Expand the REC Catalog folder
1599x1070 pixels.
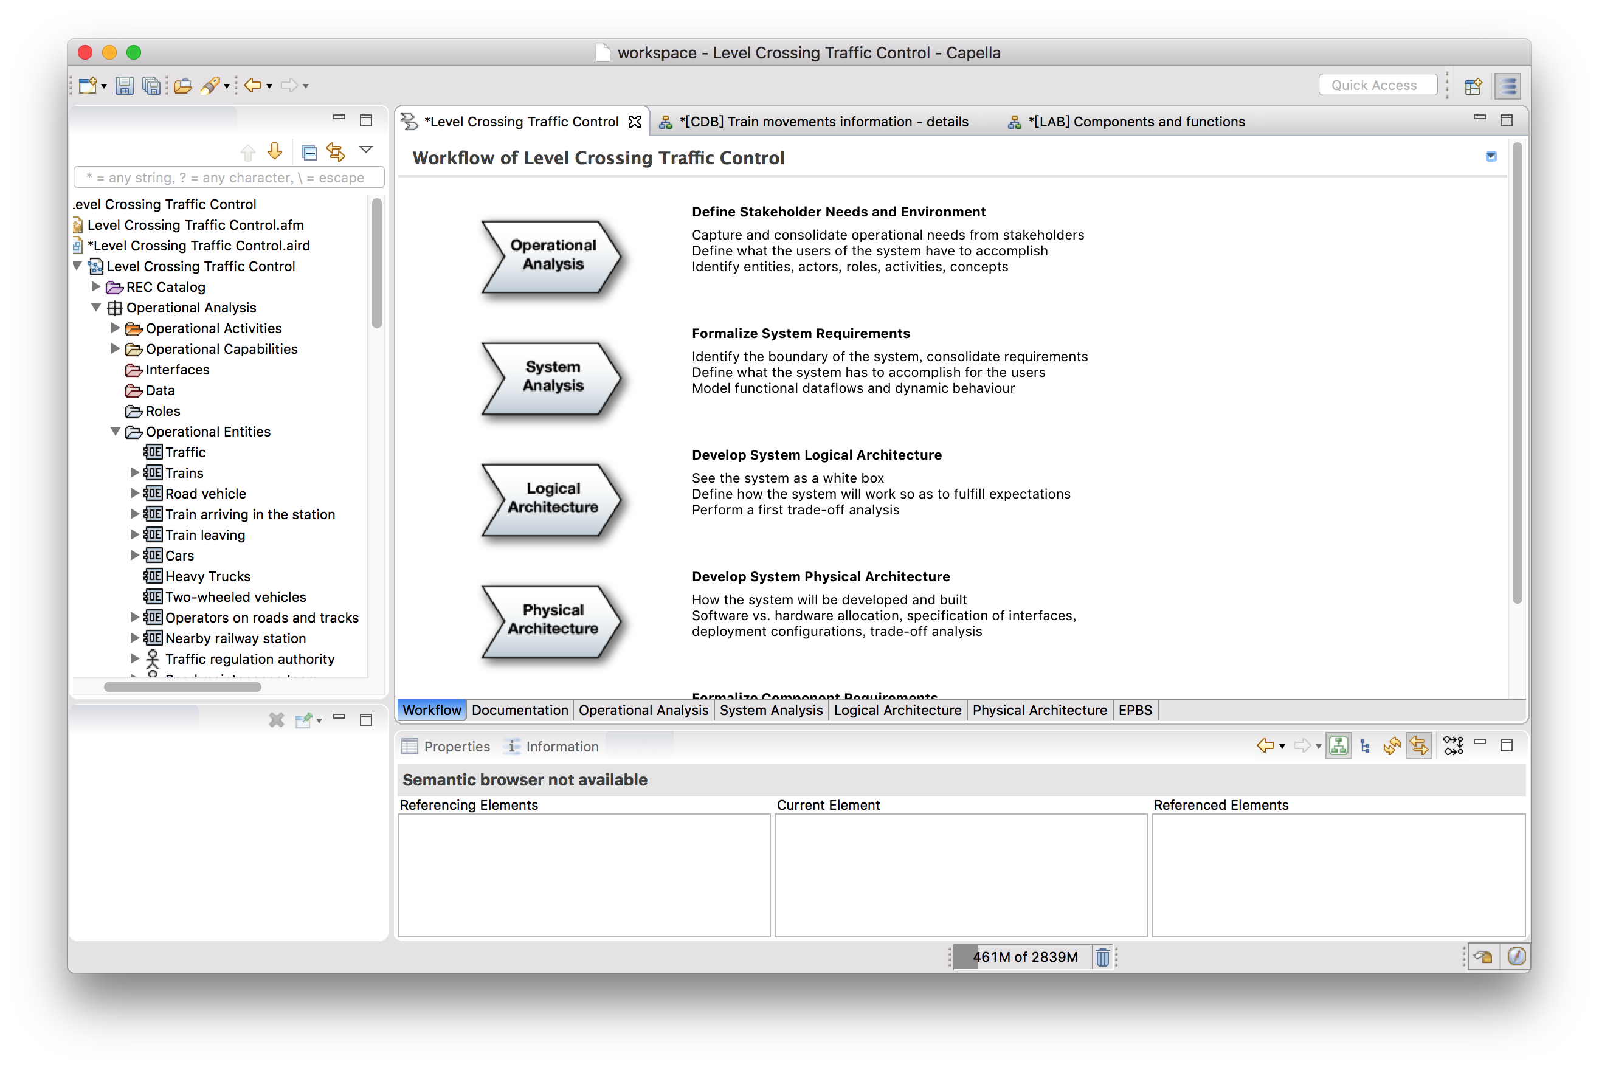(x=96, y=286)
